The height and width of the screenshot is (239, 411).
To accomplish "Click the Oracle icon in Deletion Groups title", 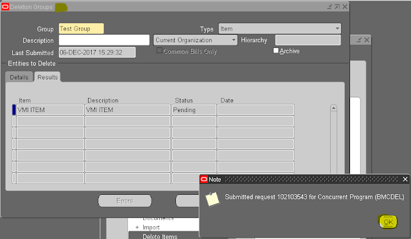I will 4,7.
